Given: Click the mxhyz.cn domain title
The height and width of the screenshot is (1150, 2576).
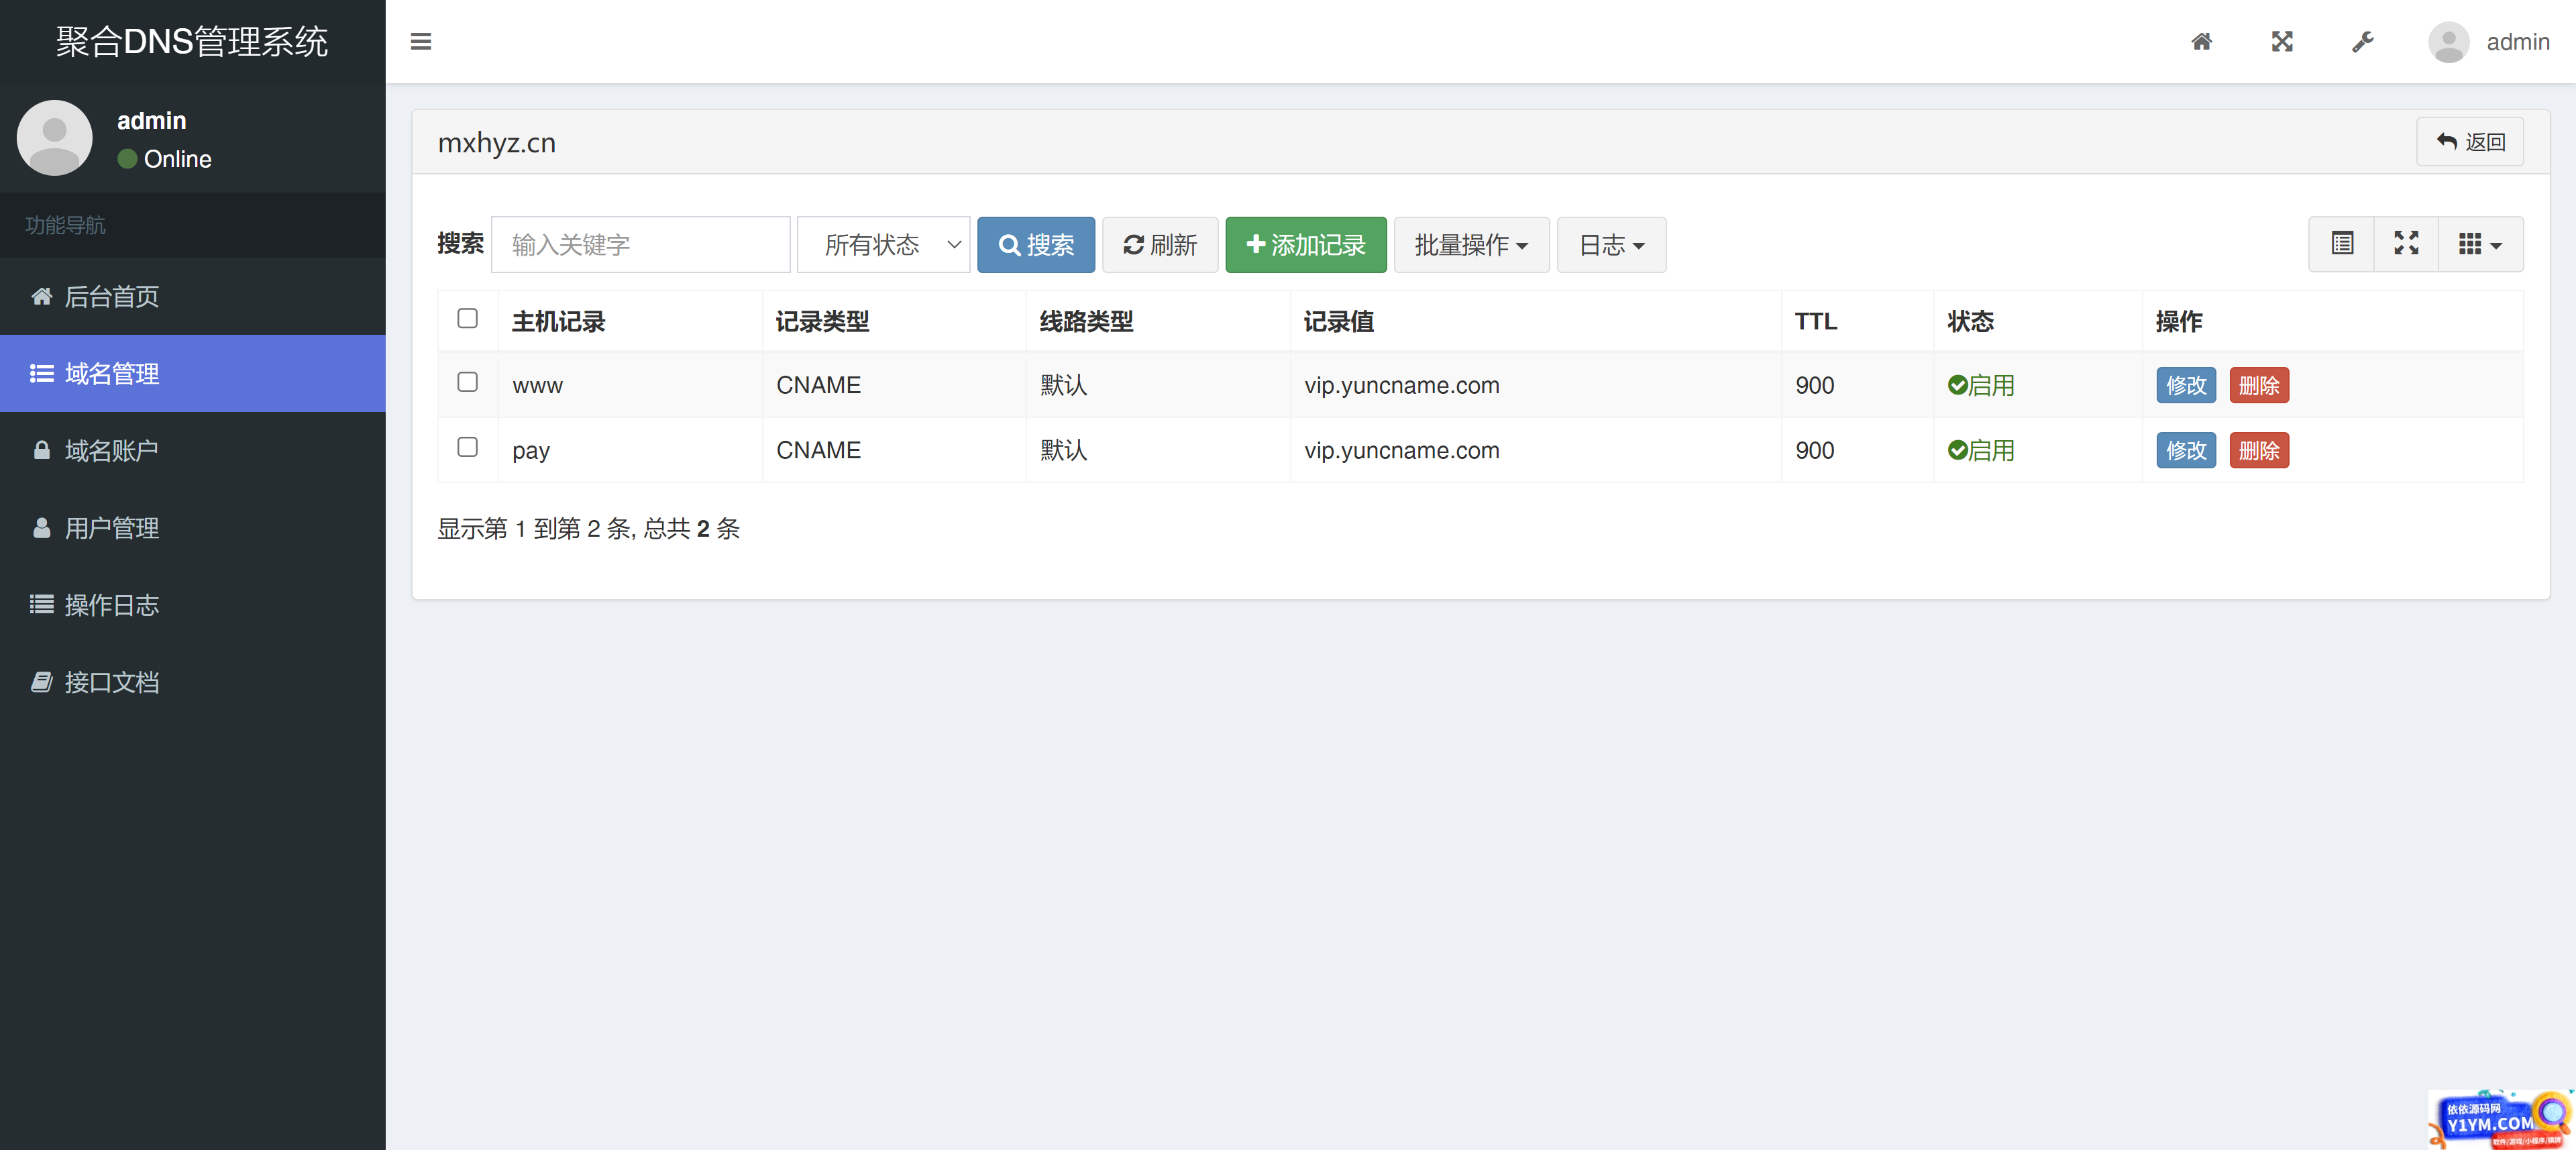Looking at the screenshot, I should coord(497,143).
